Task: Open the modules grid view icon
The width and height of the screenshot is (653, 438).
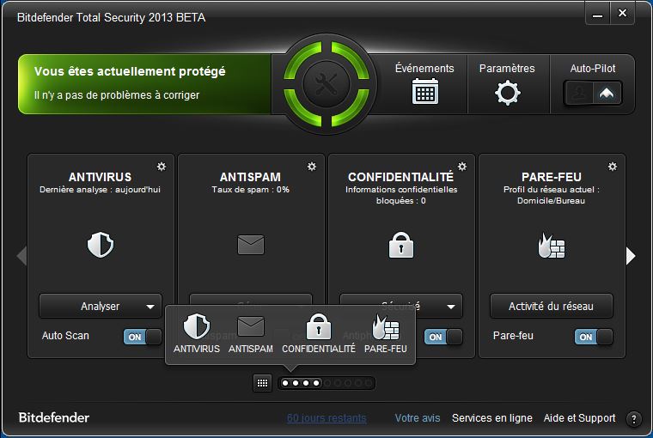Action: click(x=262, y=383)
